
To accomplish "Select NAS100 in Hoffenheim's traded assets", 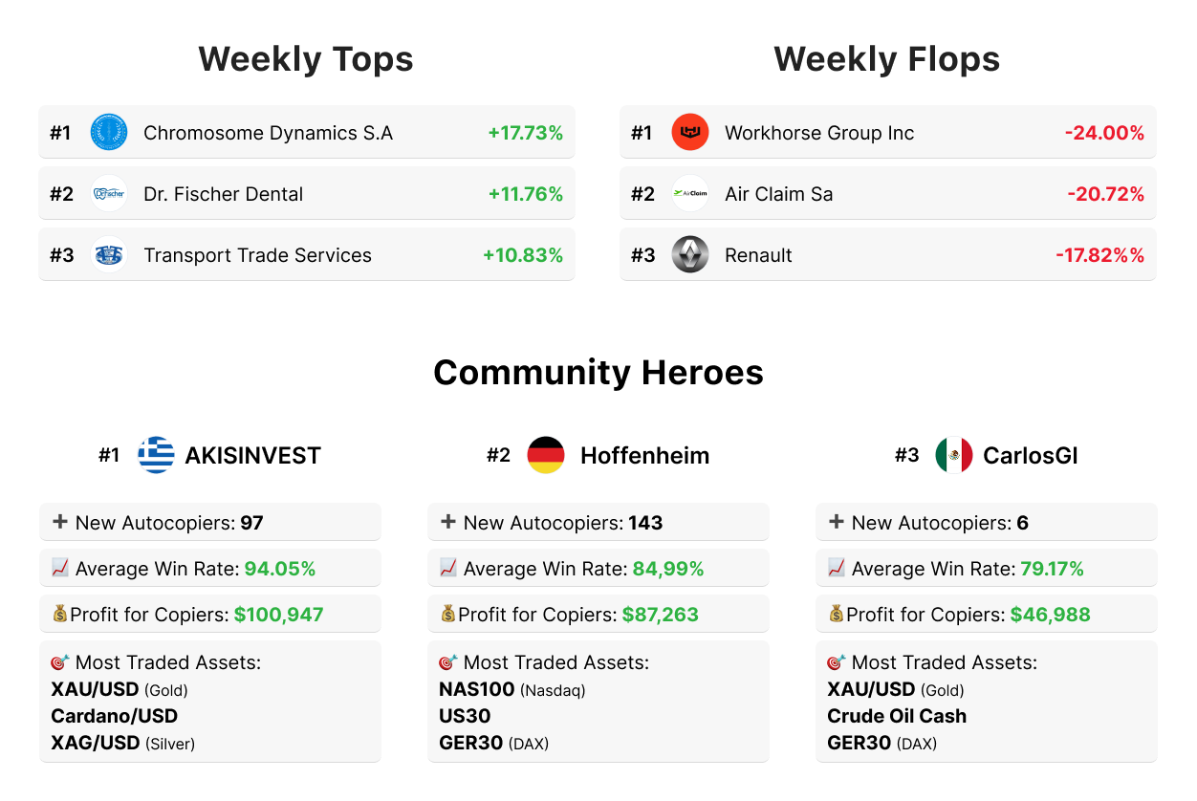I will pos(477,689).
